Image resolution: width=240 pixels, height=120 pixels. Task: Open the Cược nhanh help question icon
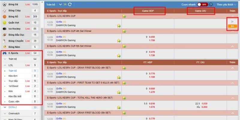point(211,4)
